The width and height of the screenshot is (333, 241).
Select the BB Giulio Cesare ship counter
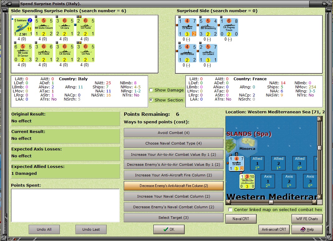click(44, 27)
